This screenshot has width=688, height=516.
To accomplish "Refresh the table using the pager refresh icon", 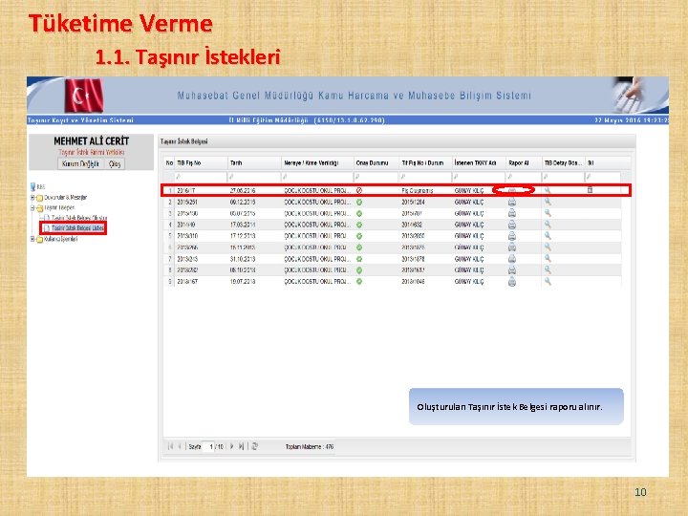I will coord(255,446).
